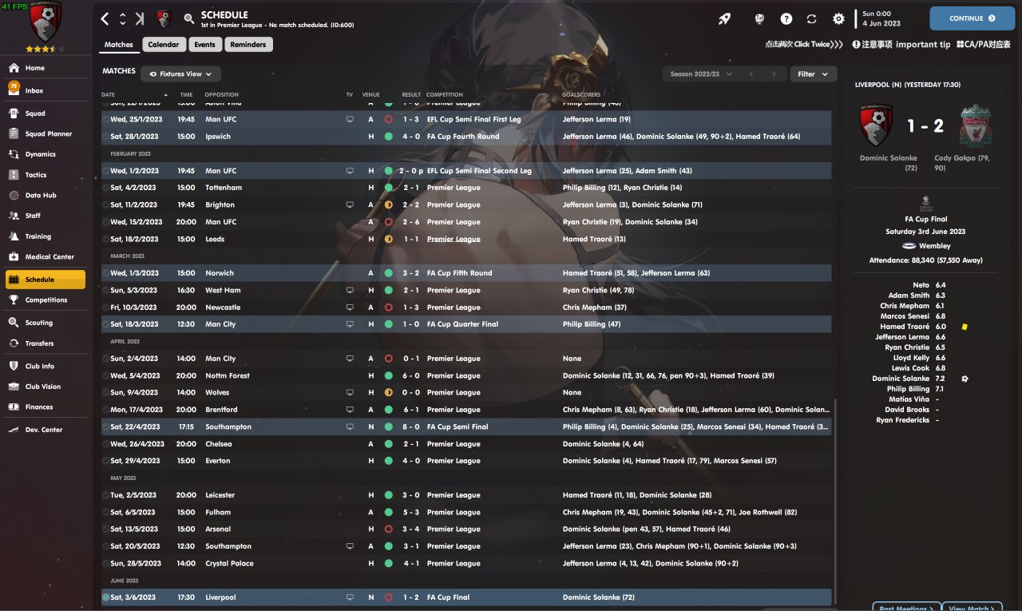Open Dynamics in the sidebar

coord(46,154)
